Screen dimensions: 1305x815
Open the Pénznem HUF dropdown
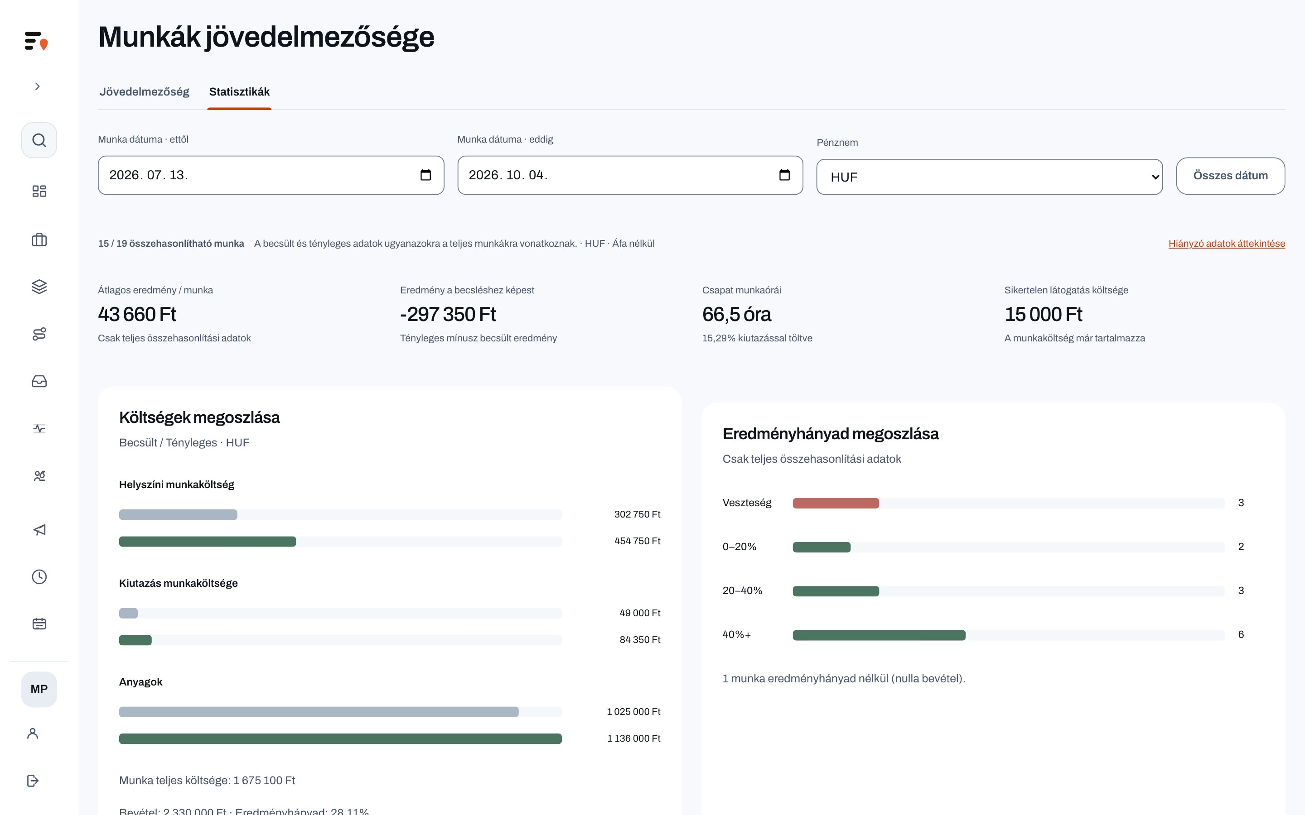coord(990,177)
